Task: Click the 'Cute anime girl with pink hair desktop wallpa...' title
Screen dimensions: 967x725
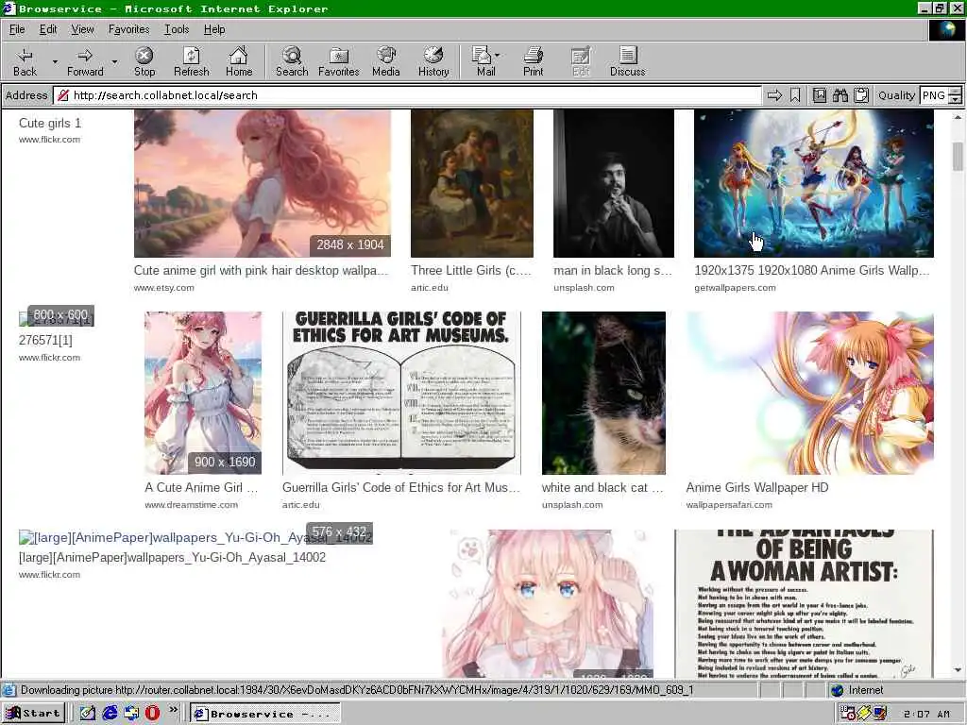Action: coord(261,271)
